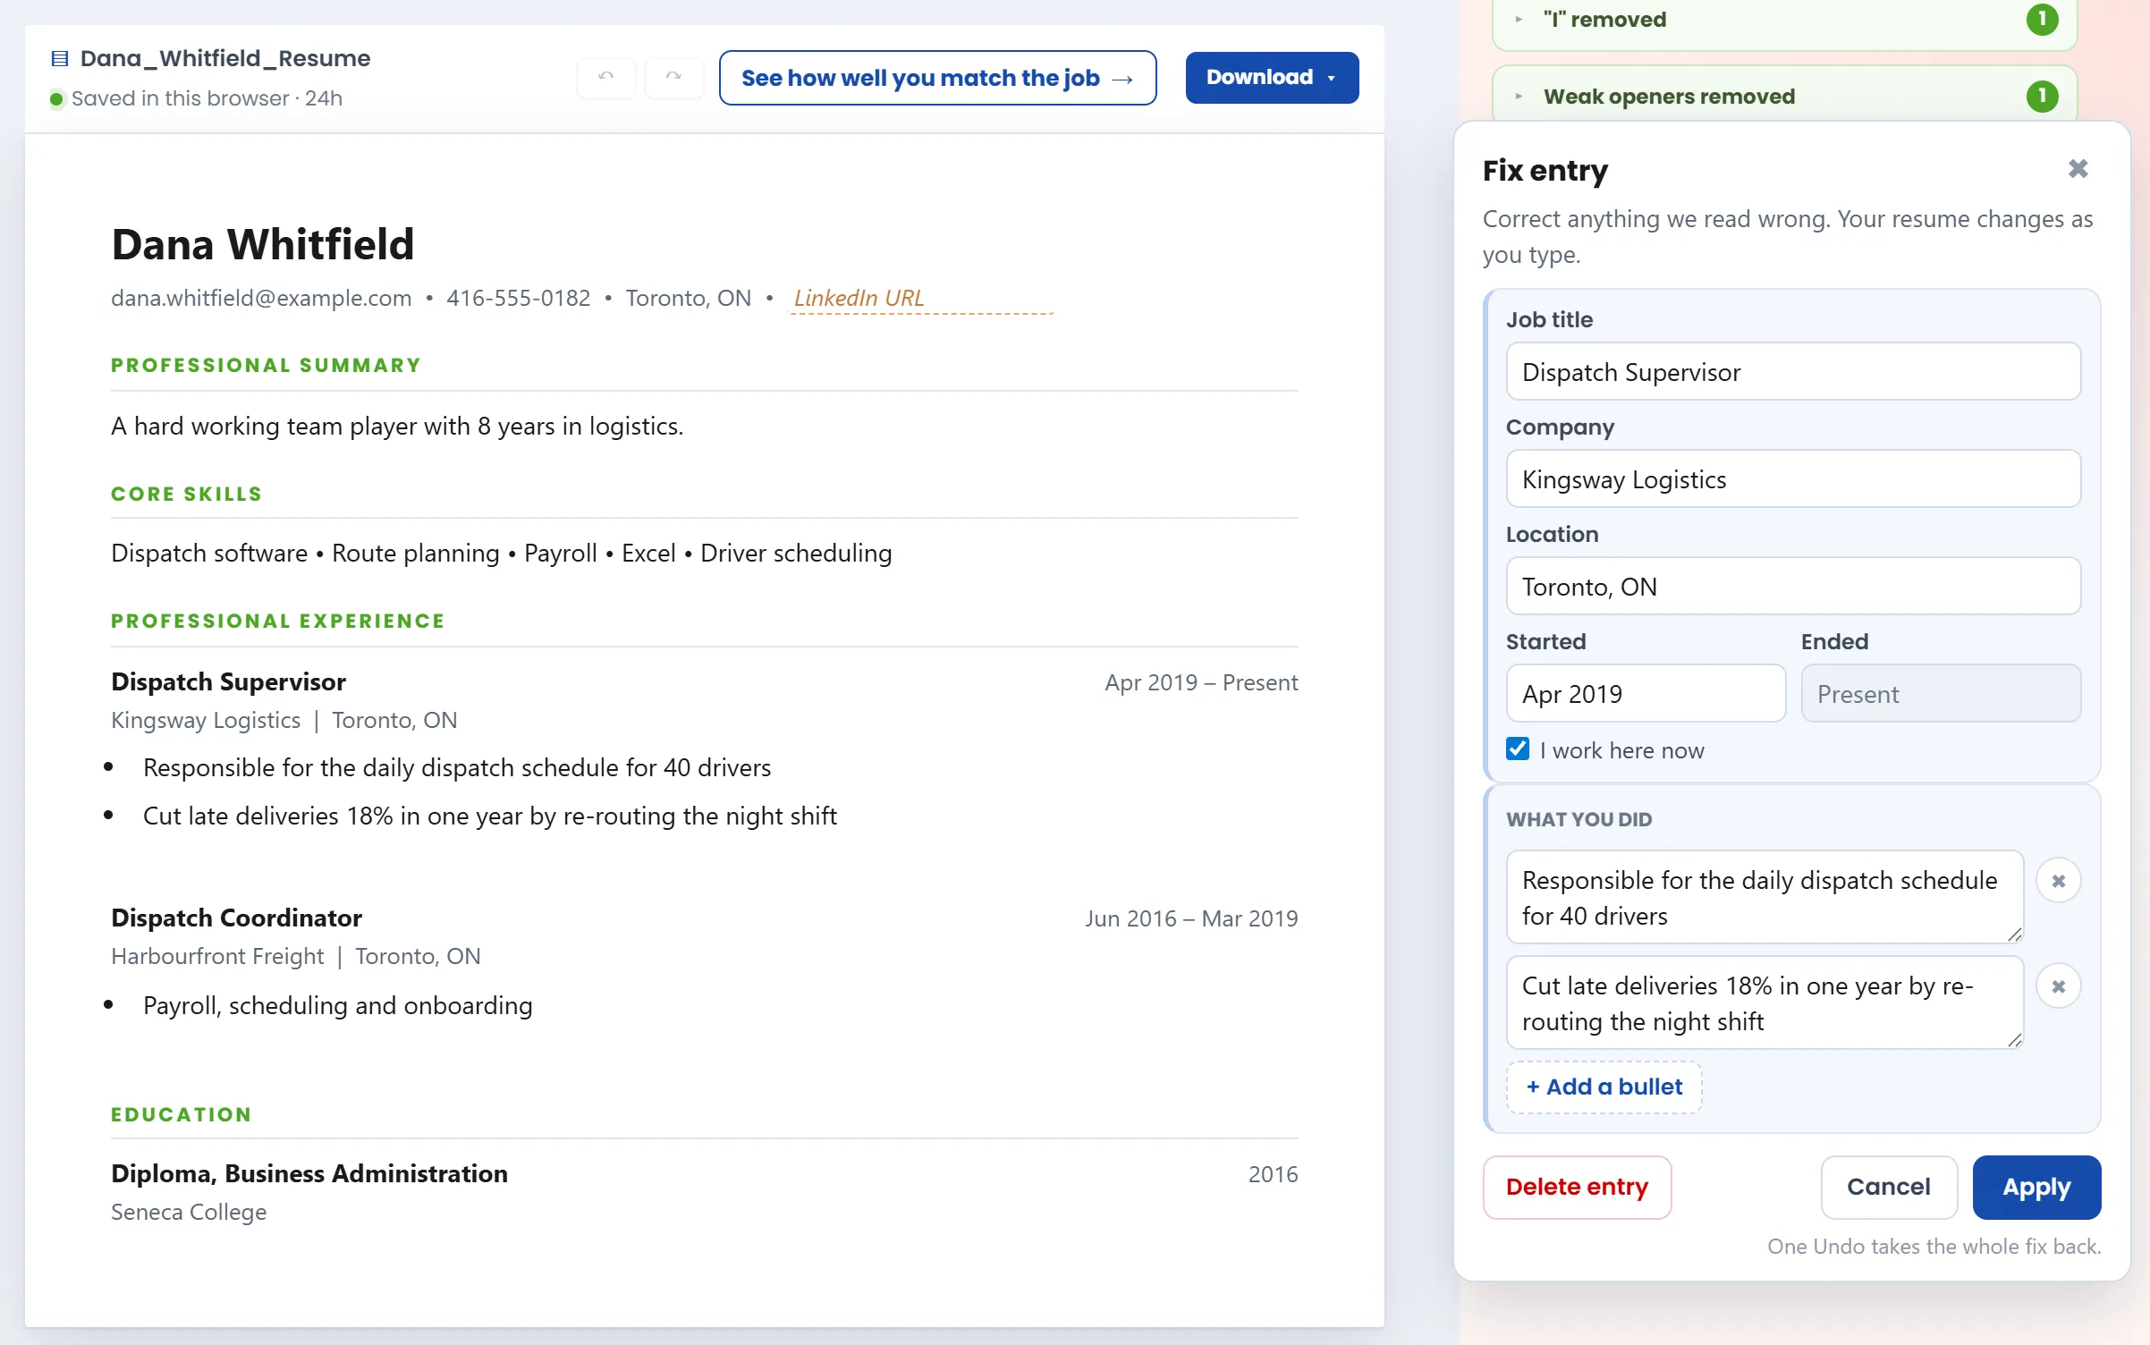This screenshot has height=1345, width=2150.
Task: Click the Delete entry button
Action: click(x=1577, y=1187)
